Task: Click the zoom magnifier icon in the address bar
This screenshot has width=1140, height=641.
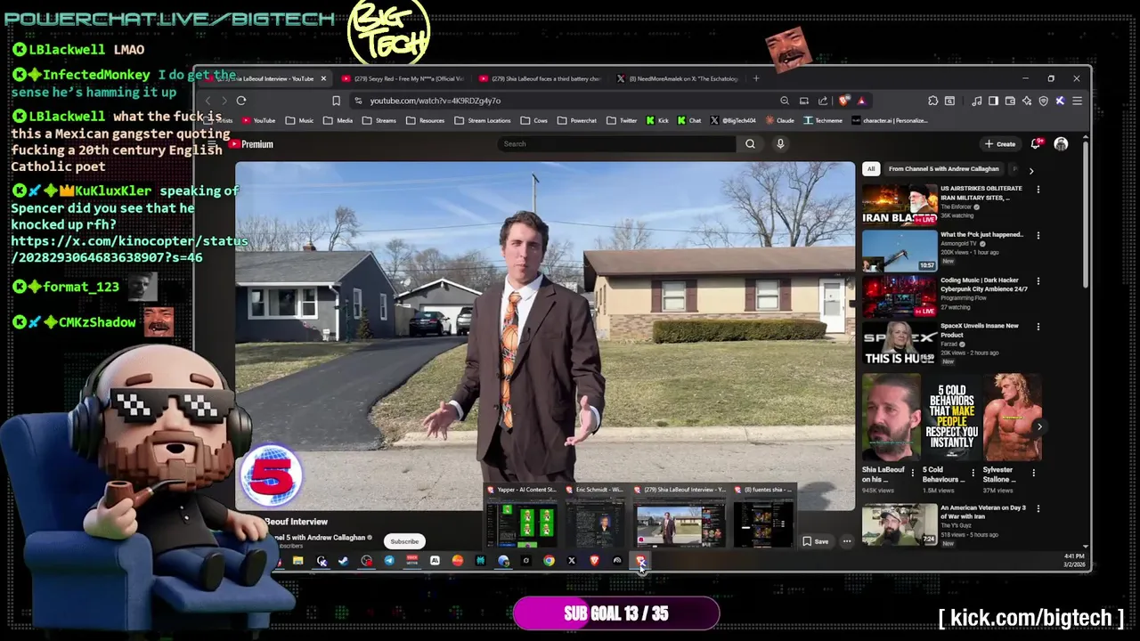Action: (784, 101)
